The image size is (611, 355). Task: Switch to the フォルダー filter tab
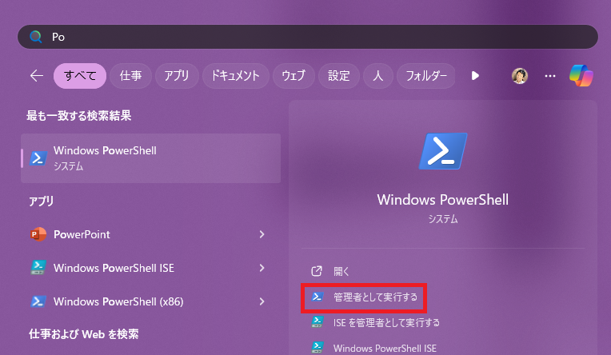[426, 76]
